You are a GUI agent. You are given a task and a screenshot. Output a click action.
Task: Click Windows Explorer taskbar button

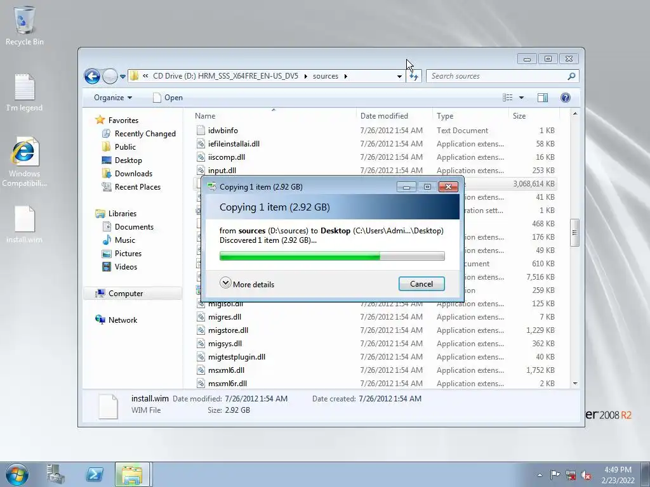pos(133,474)
